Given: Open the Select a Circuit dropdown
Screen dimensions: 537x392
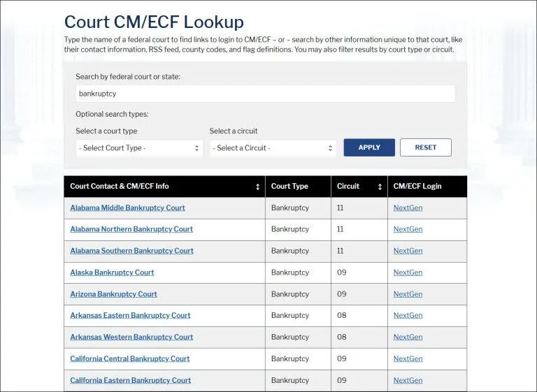Looking at the screenshot, I should [273, 148].
